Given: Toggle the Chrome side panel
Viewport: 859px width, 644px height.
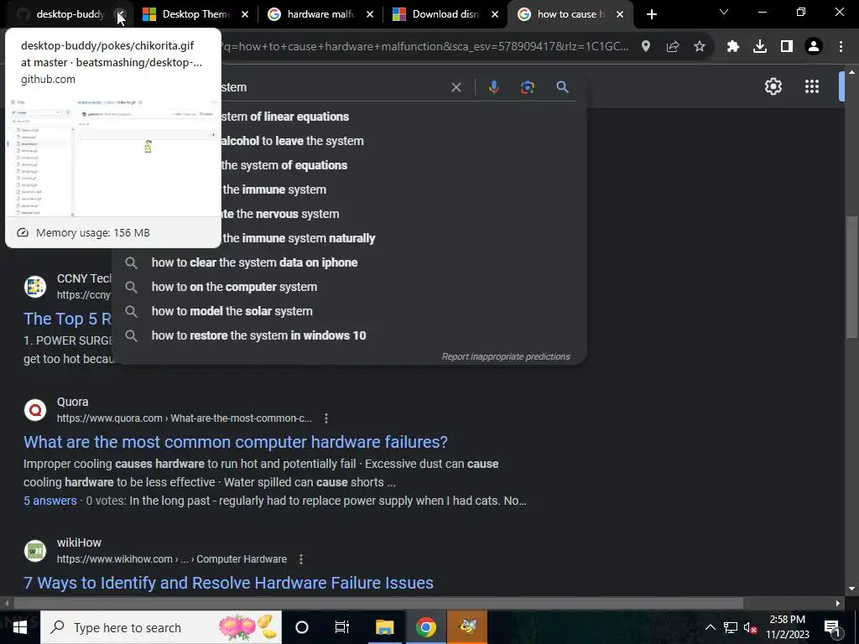Looking at the screenshot, I should [787, 47].
